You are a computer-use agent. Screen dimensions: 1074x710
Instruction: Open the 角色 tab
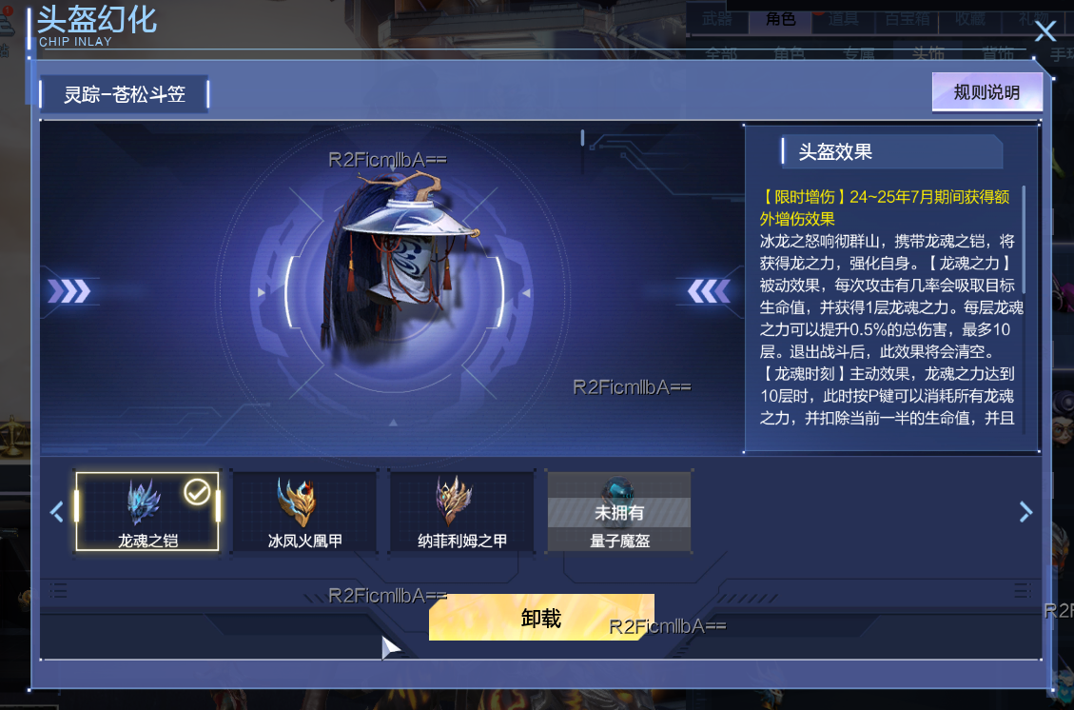coord(780,19)
